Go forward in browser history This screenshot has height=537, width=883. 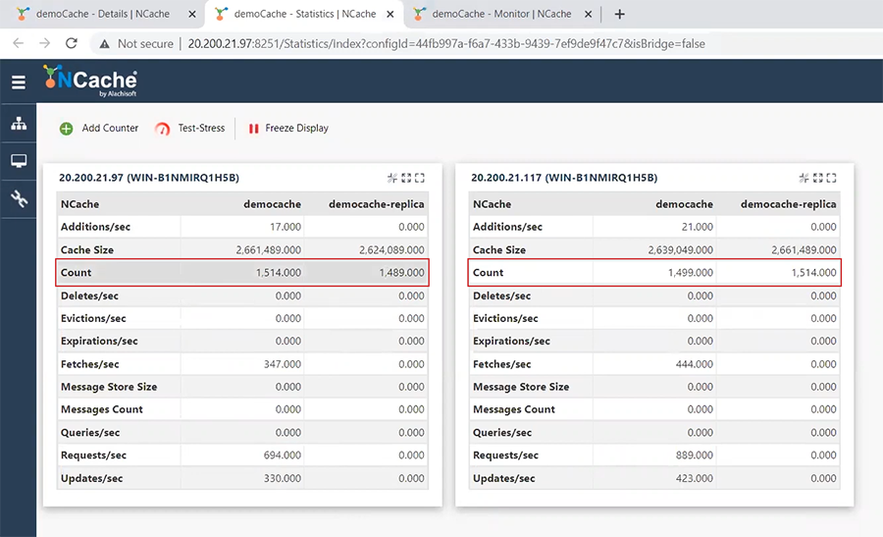tap(44, 43)
